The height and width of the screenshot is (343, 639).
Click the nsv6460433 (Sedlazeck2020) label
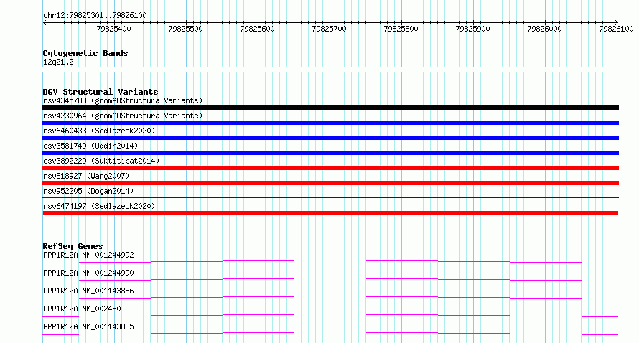coord(99,131)
